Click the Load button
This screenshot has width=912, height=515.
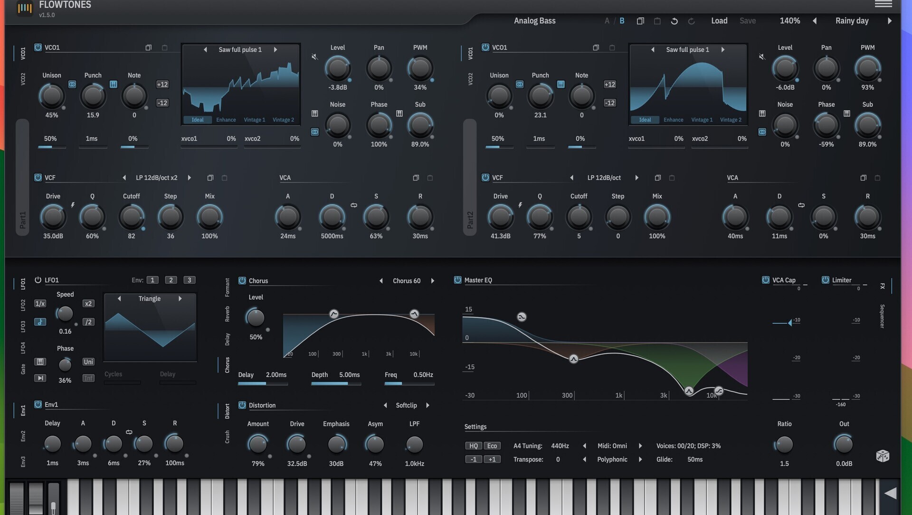click(719, 21)
